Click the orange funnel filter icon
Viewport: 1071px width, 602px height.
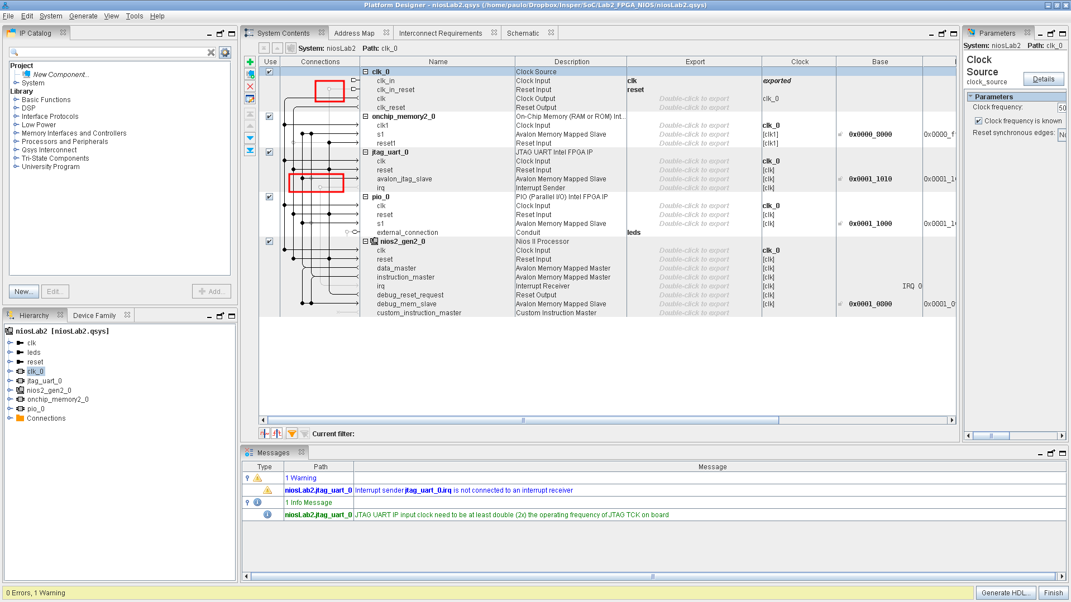291,434
